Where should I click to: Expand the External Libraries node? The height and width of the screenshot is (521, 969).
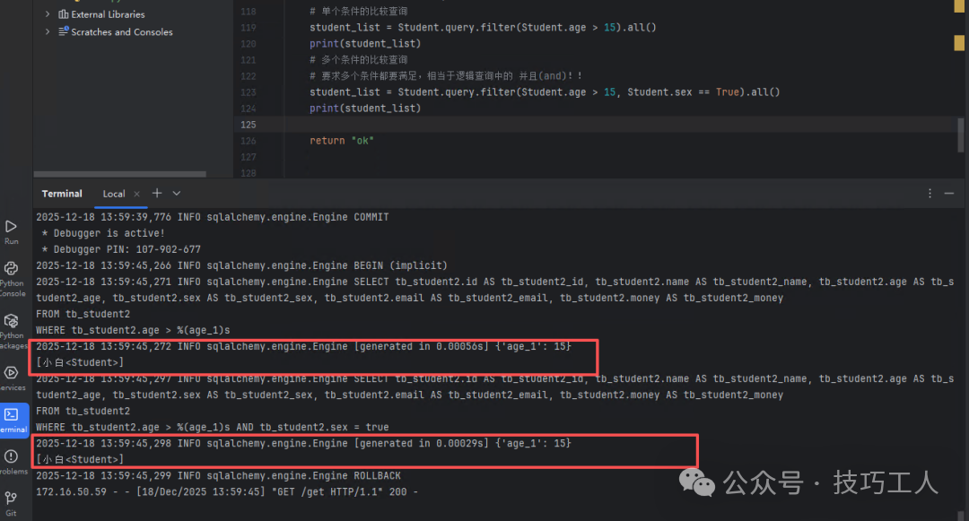click(48, 13)
